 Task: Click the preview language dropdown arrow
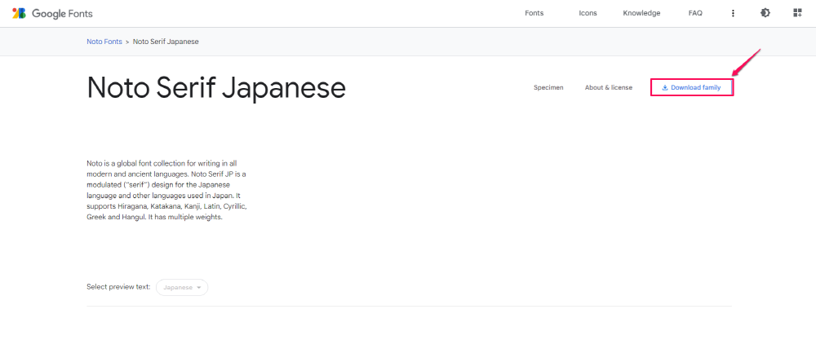(x=199, y=288)
